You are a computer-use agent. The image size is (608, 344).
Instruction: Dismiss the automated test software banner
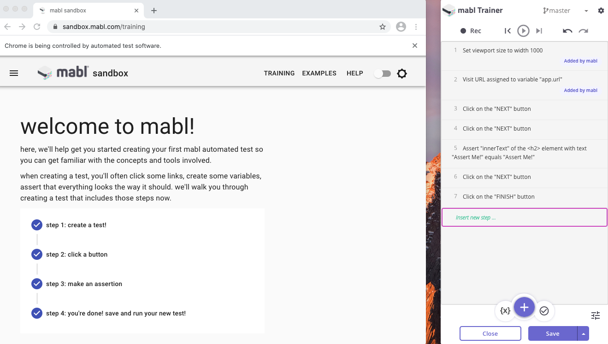click(415, 46)
